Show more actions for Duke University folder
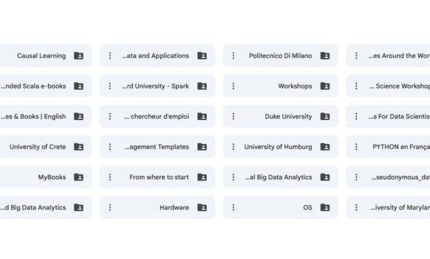This screenshot has height=259, width=430. pyautogui.click(x=233, y=116)
